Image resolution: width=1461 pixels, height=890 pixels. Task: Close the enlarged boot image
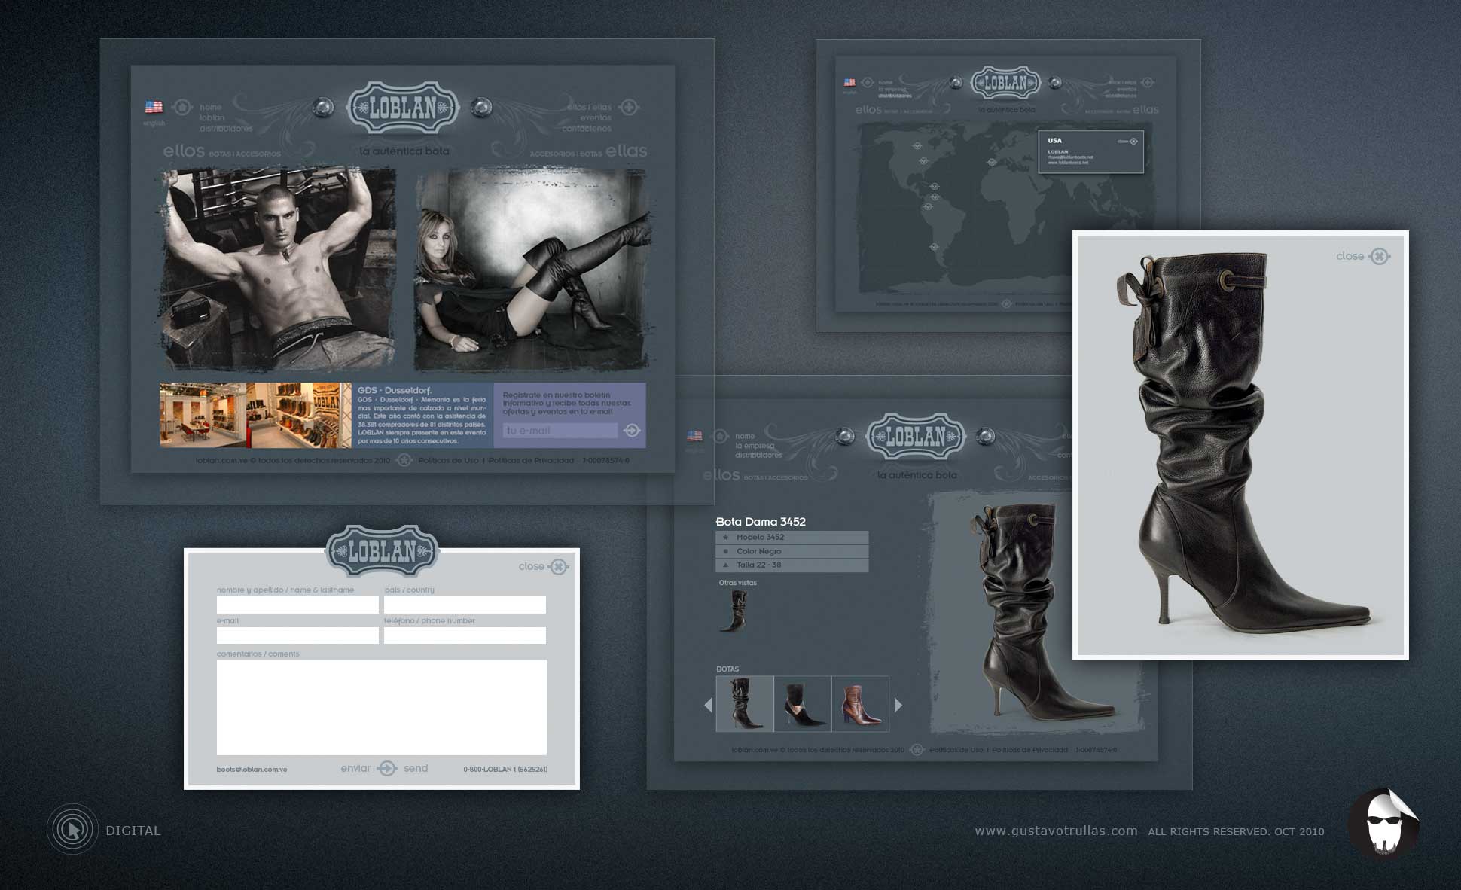(1379, 256)
